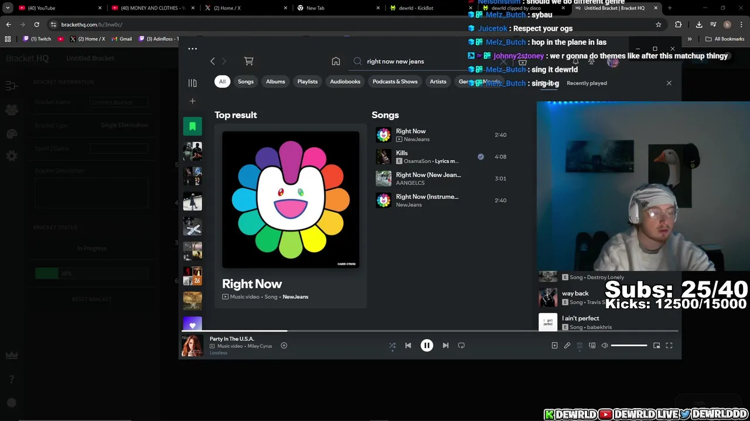
Task: Open All Bookmarks folder
Action: pos(725,39)
